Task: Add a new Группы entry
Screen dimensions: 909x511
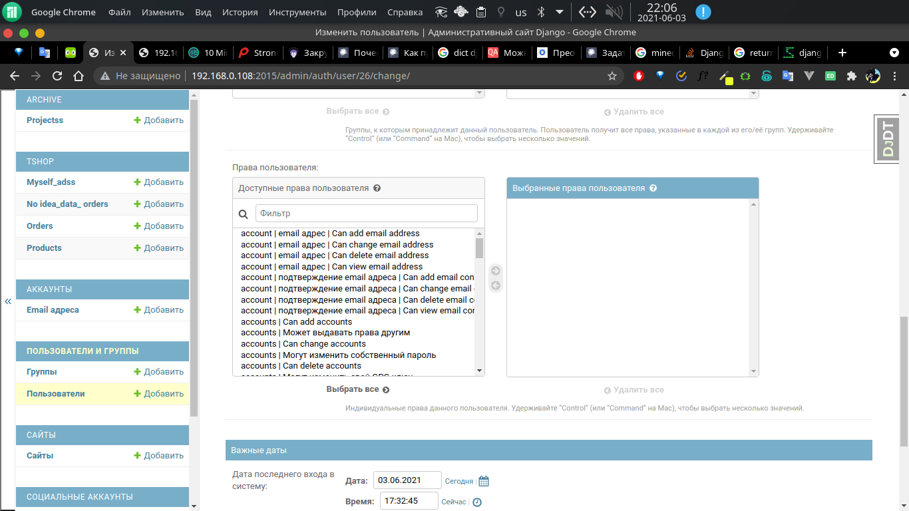Action: (158, 372)
